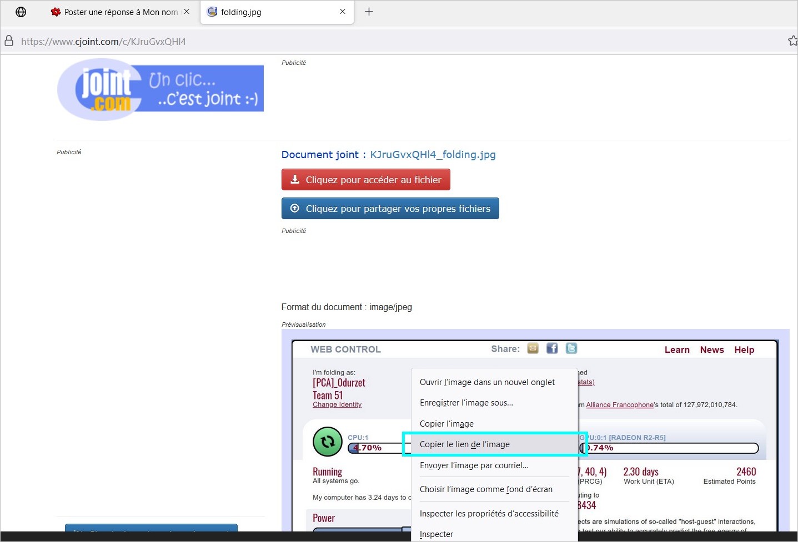Image resolution: width=798 pixels, height=542 pixels.
Task: Choose Enregistrer l'image sous… menu entry
Action: pos(466,403)
